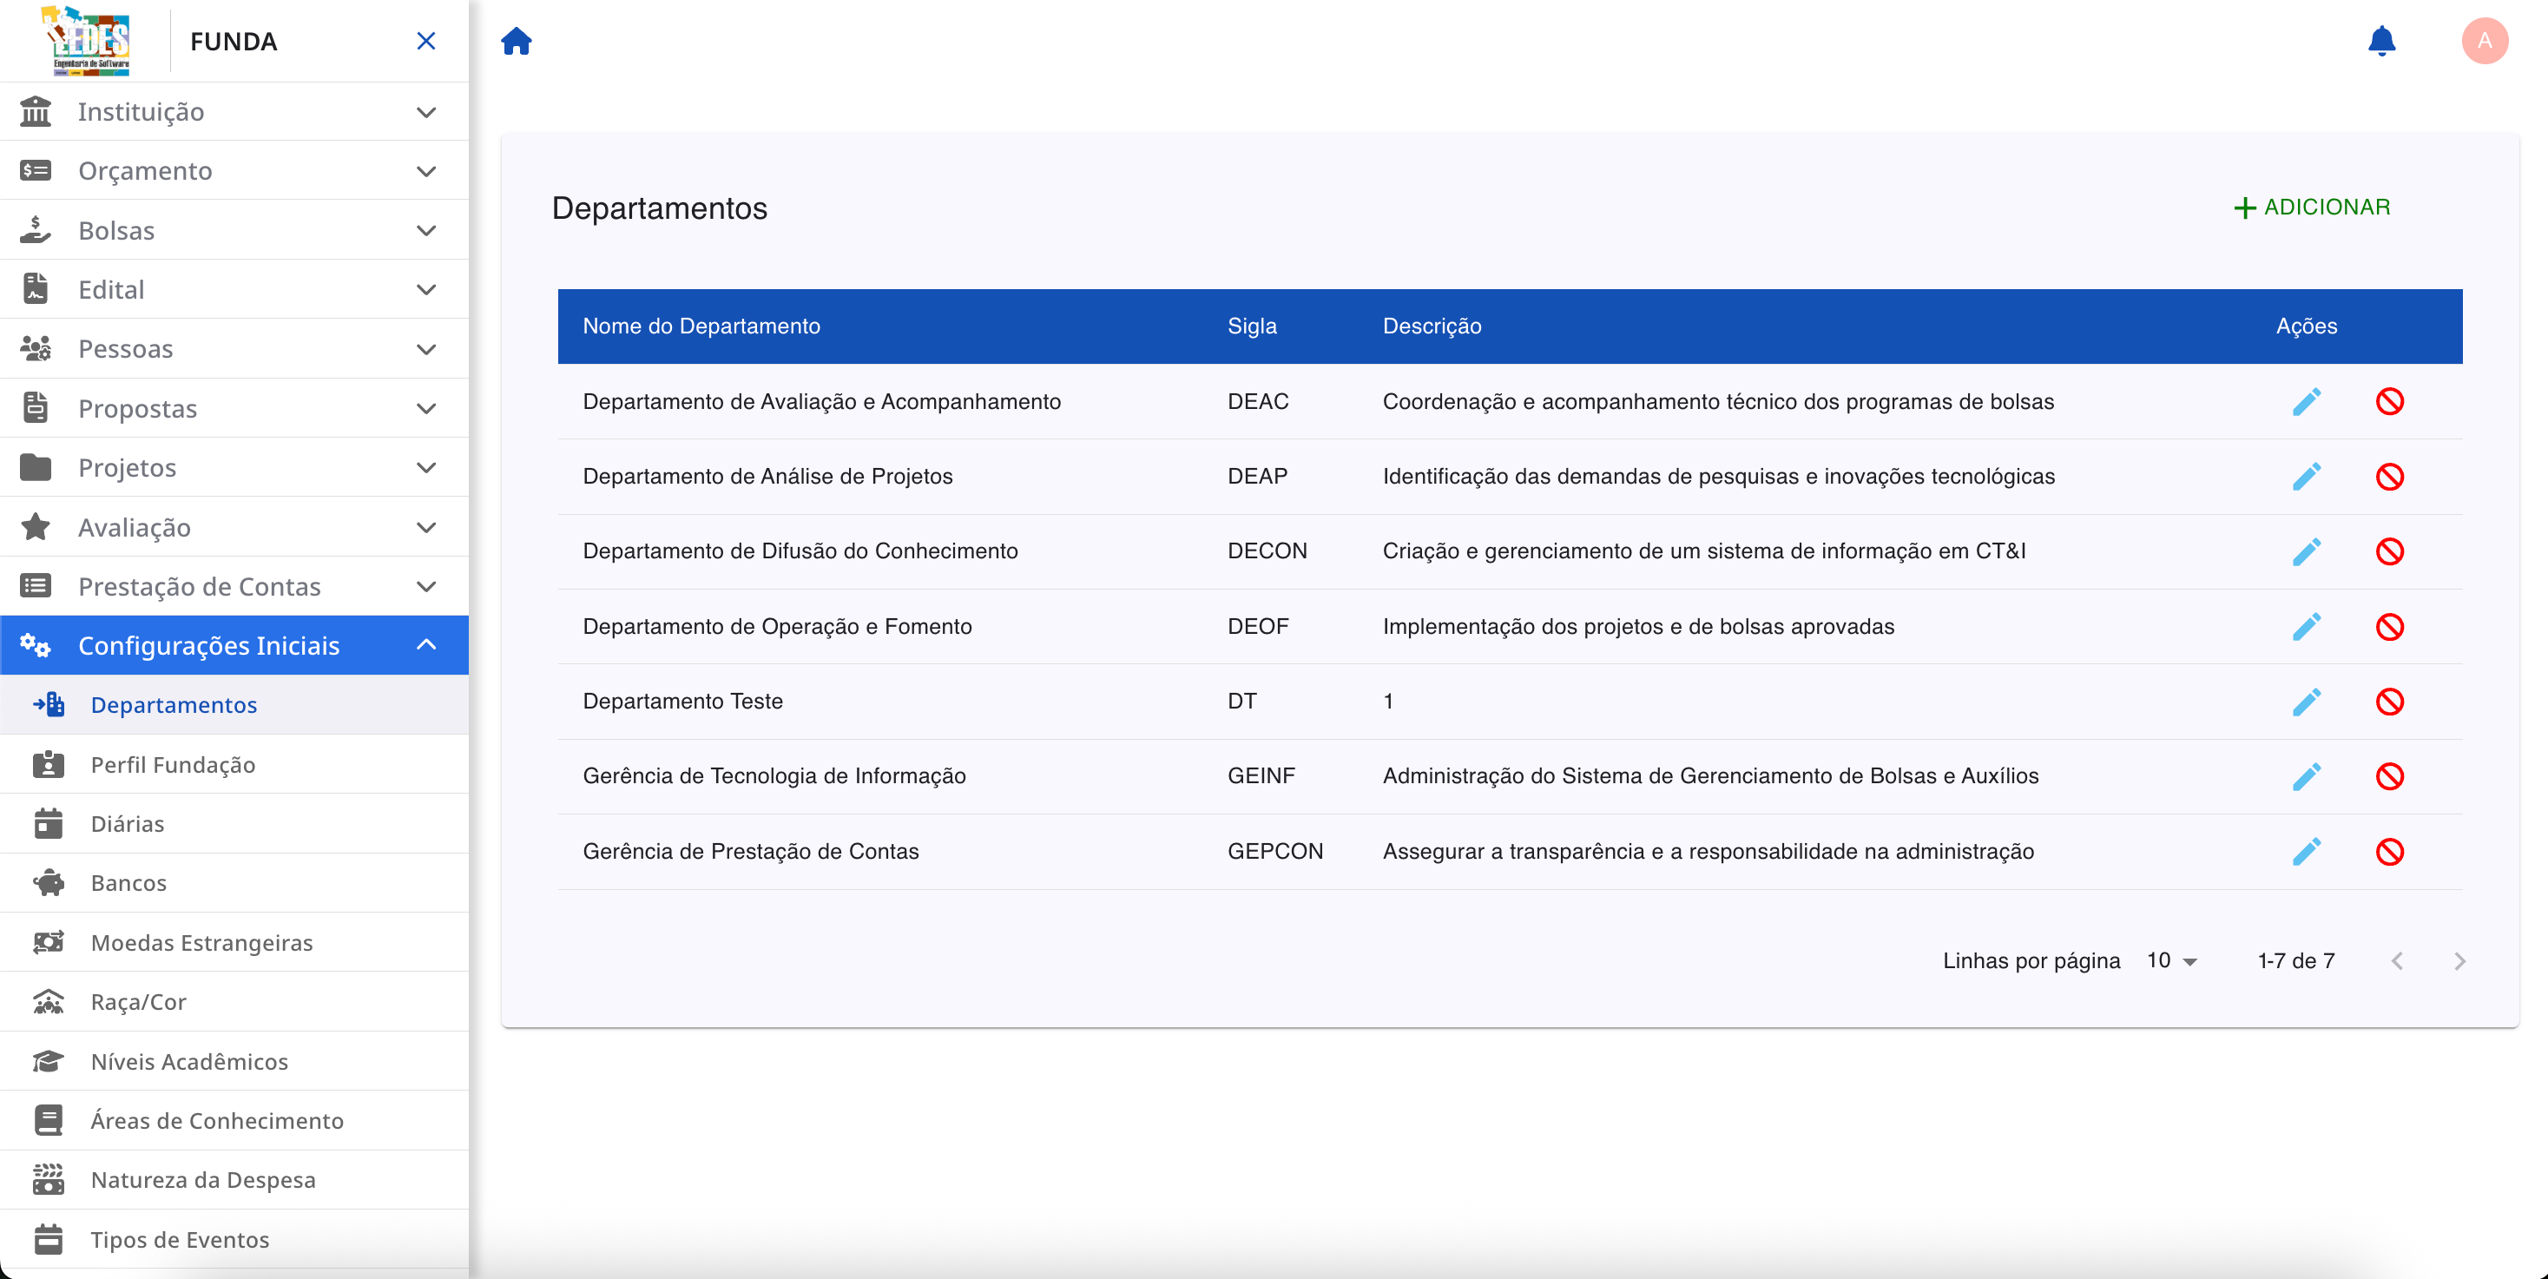The width and height of the screenshot is (2548, 1279).
Task: Click the Perfil Fundação badge icon
Action: coord(48,763)
